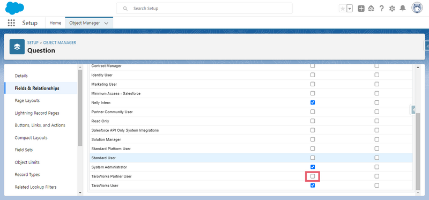Check first Standard Platform User checkbox
The width and height of the screenshot is (429, 200).
313,149
